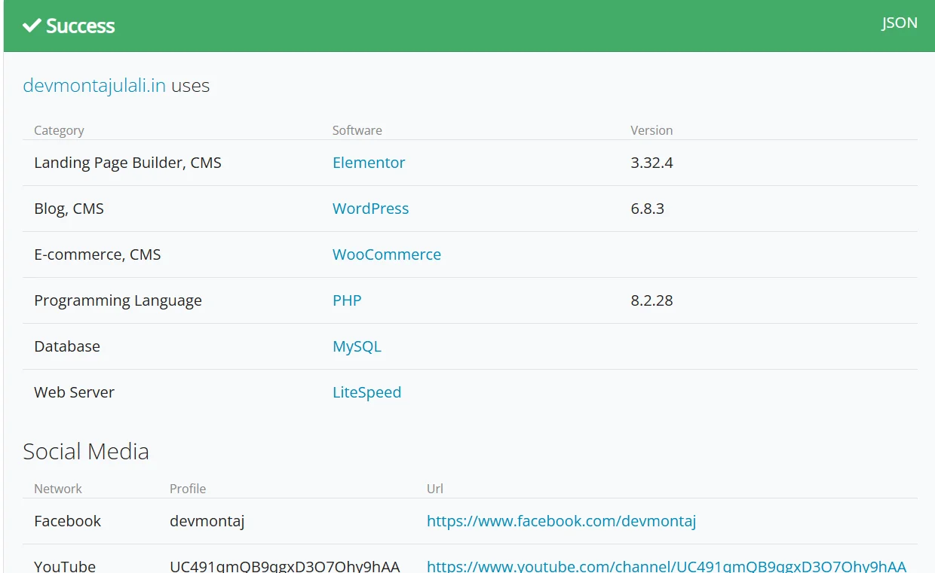The image size is (935, 573).
Task: Open the WooCommerce software link
Action: (x=387, y=254)
